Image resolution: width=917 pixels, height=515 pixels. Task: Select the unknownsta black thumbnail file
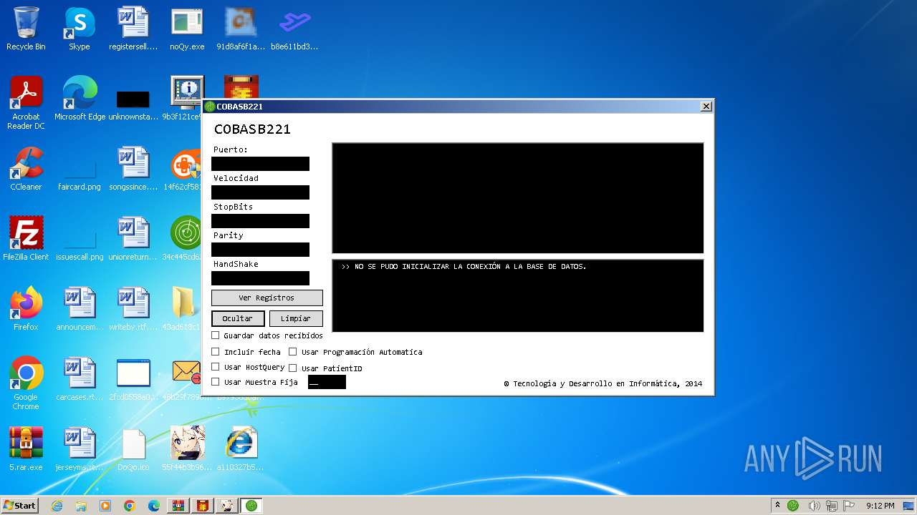coord(133,104)
